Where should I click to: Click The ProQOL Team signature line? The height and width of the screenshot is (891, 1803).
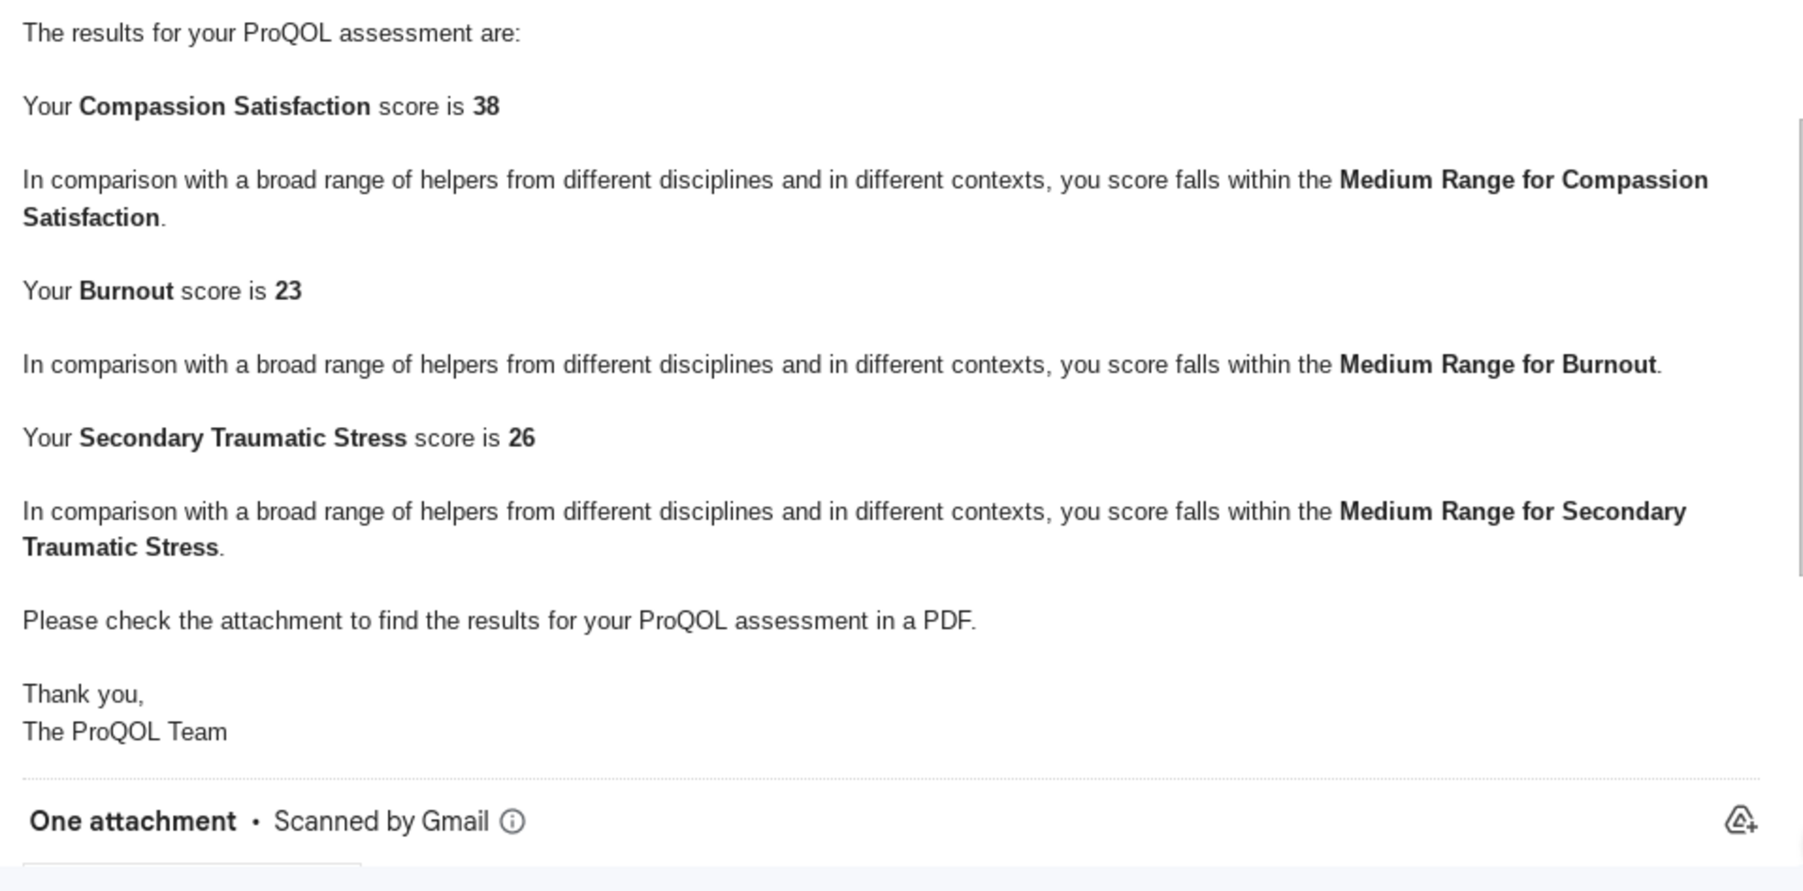pos(125,732)
